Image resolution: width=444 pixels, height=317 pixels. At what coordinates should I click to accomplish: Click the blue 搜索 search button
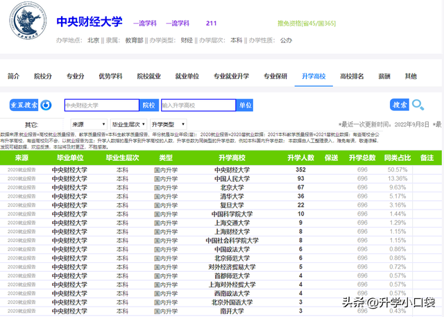point(400,105)
